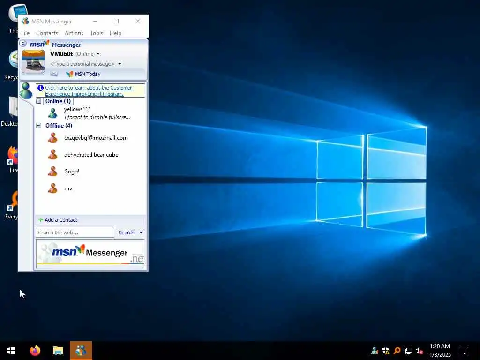Viewport: 480px width, 360px height.
Task: Open Customer Experience Improvement Program link
Action: pos(89,90)
